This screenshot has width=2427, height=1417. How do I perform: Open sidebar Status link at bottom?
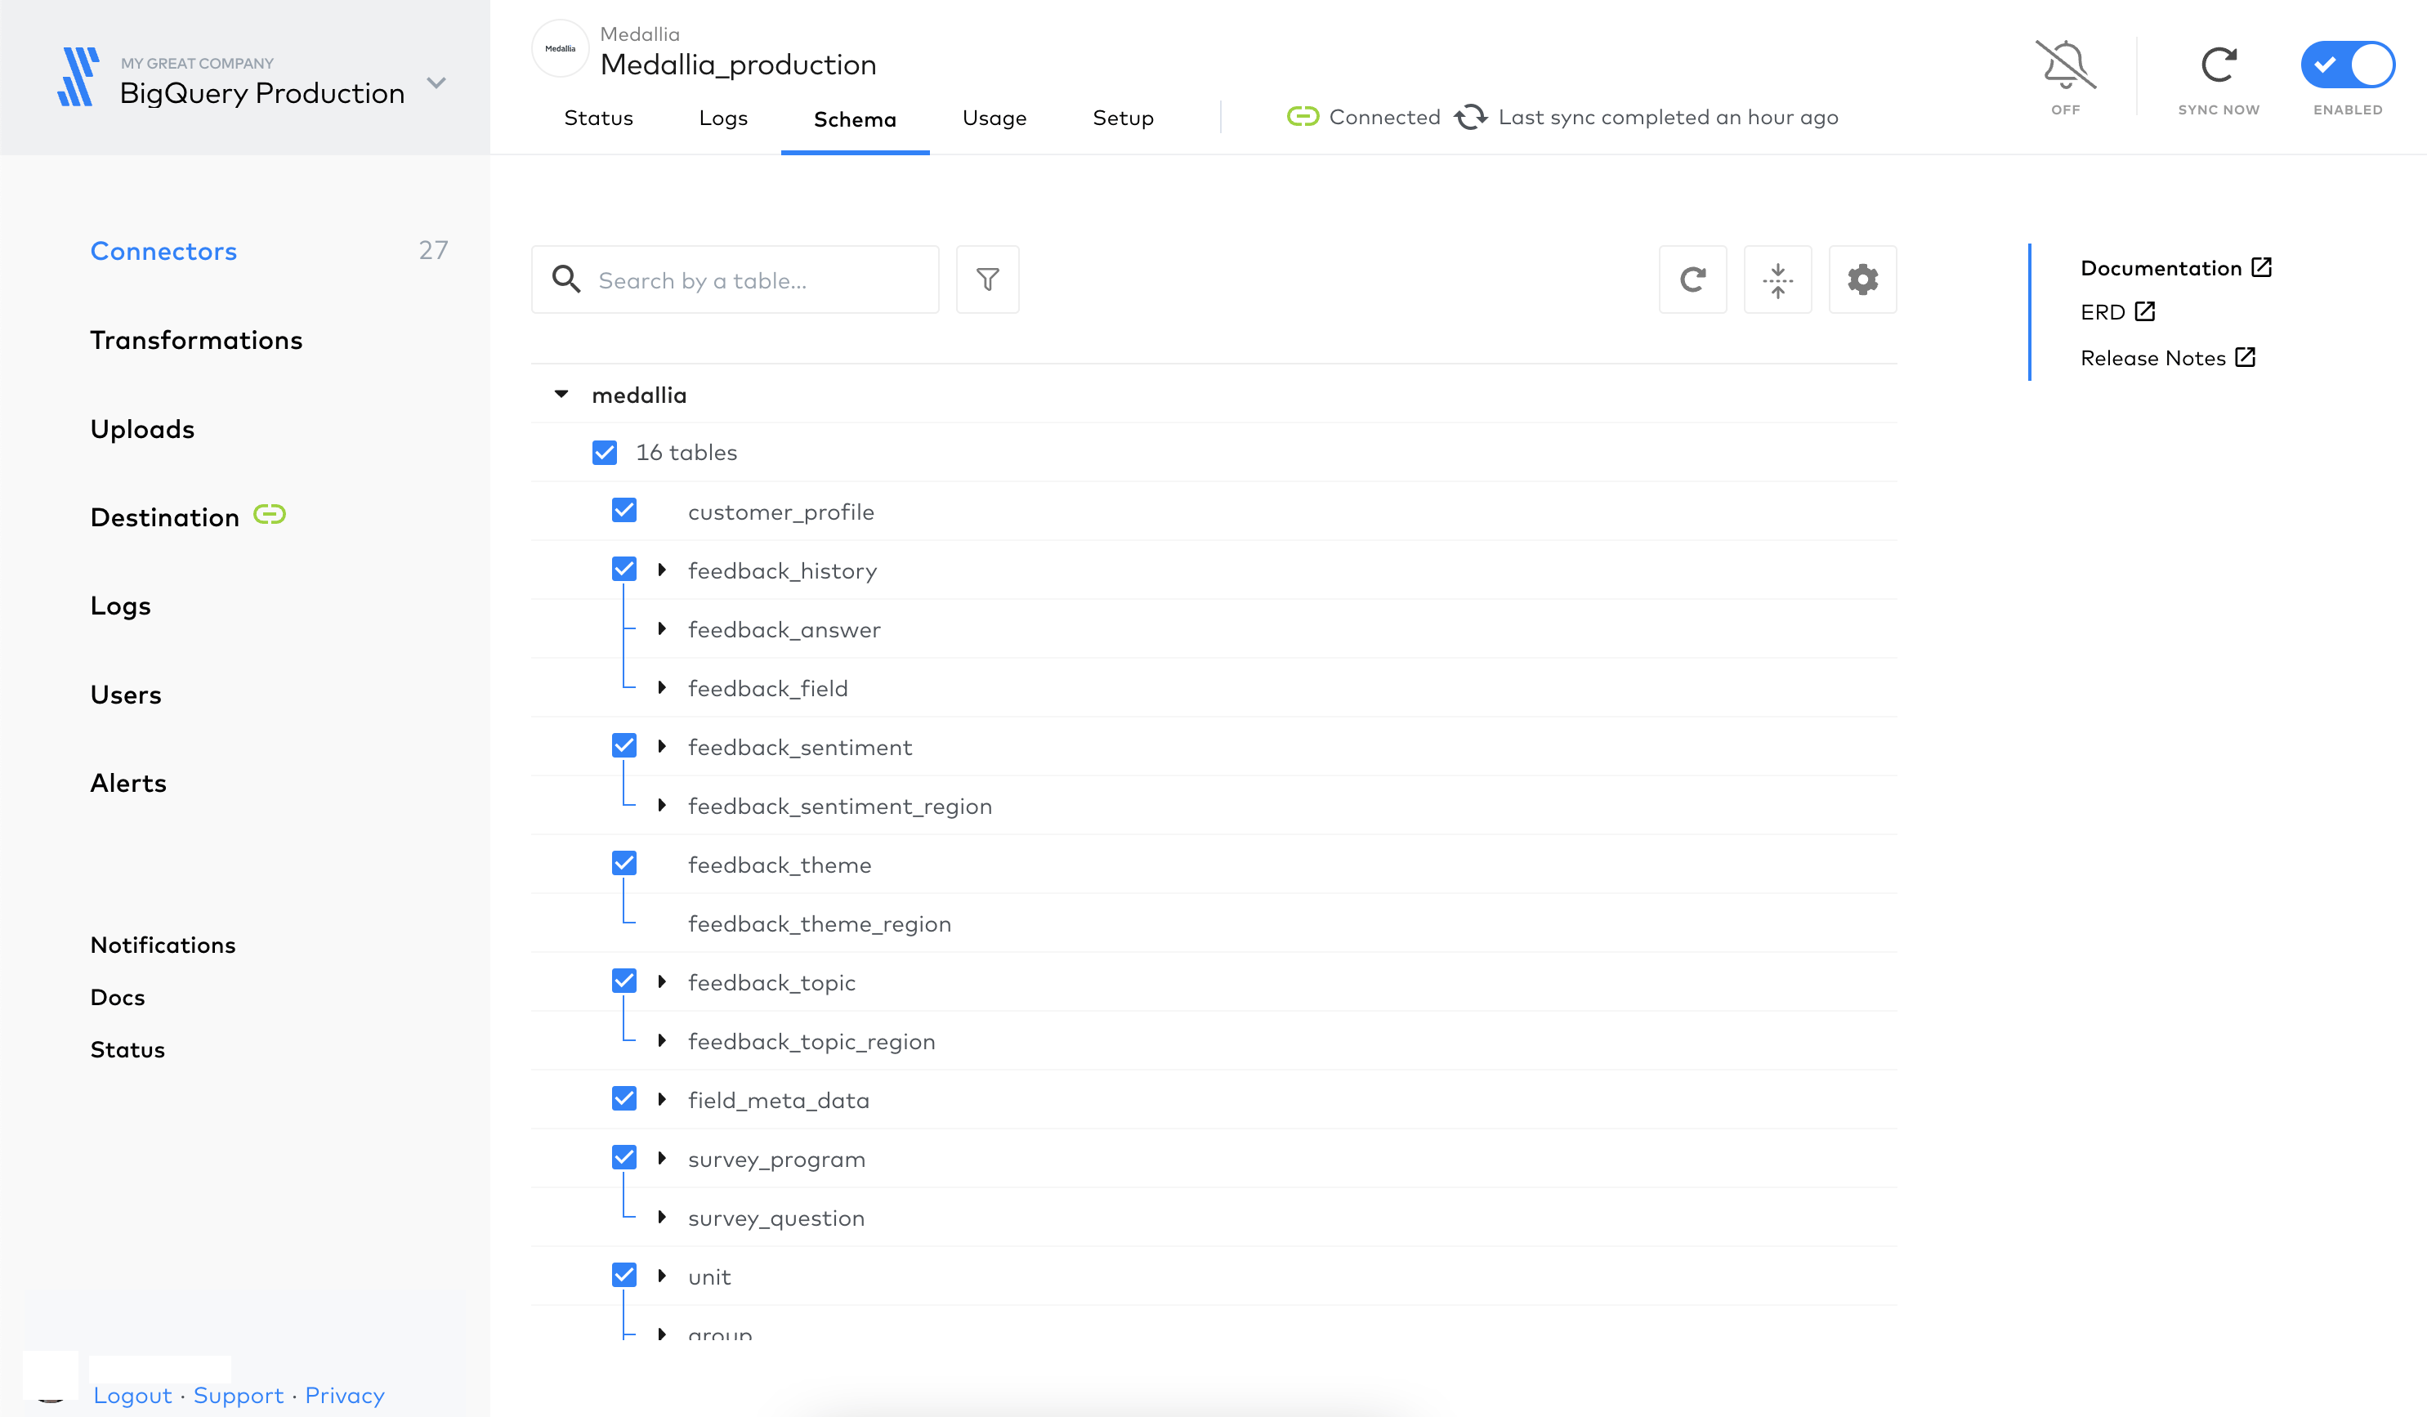(x=127, y=1049)
